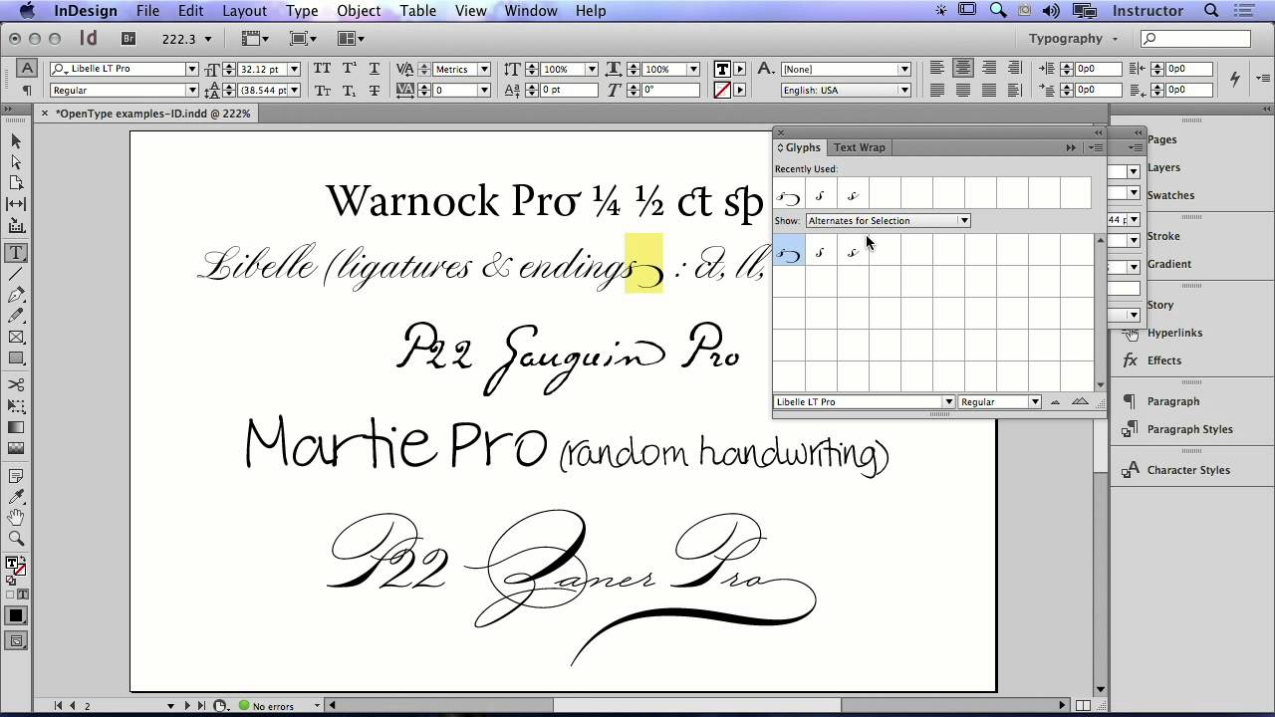The height and width of the screenshot is (717, 1275).
Task: Select the Pen tool
Action: (x=16, y=295)
